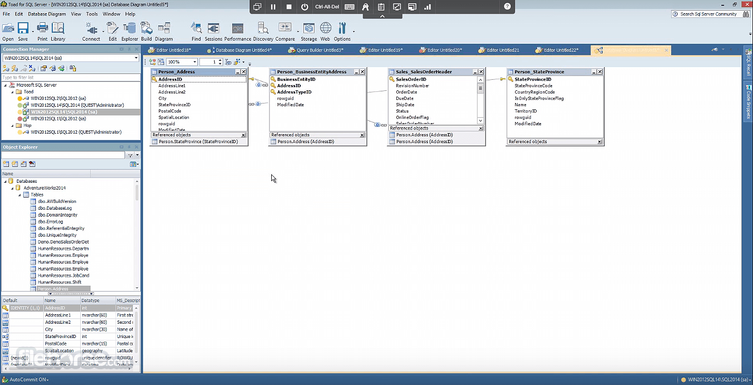The width and height of the screenshot is (753, 385).
Task: Open the Window menu
Action: coord(111,14)
